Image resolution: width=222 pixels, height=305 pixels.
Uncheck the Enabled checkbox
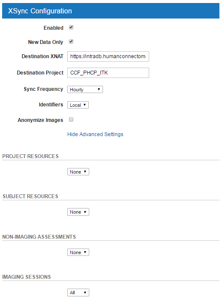pos(71,28)
